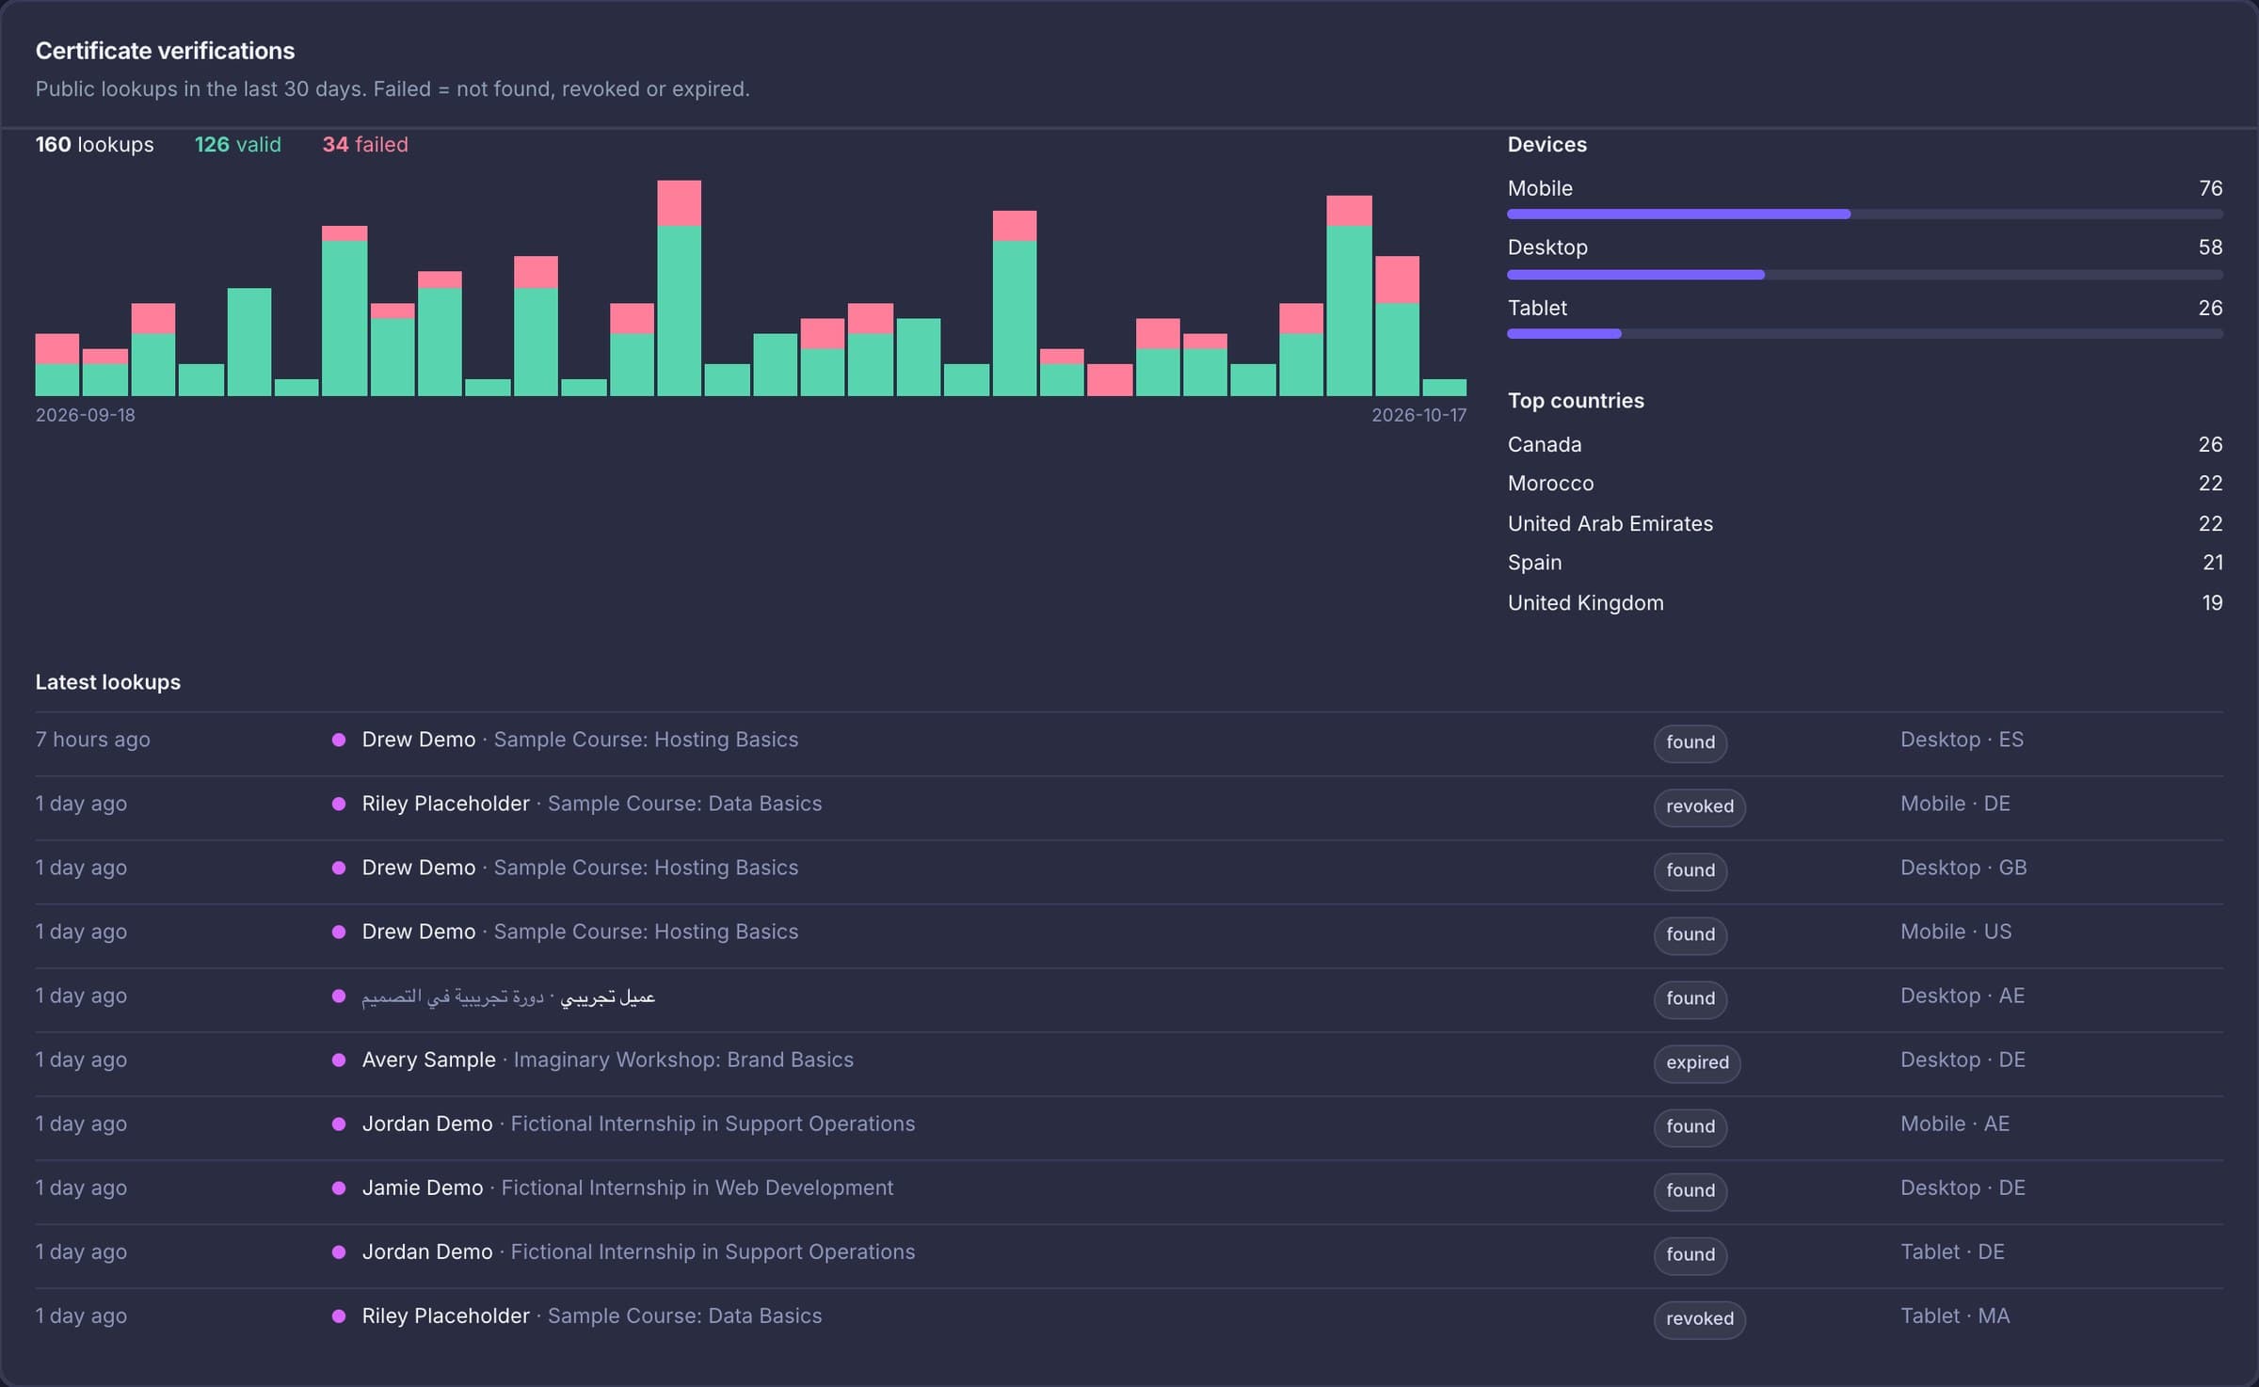2259x1387 pixels.
Task: Click the Spain country row
Action: [1865, 563]
